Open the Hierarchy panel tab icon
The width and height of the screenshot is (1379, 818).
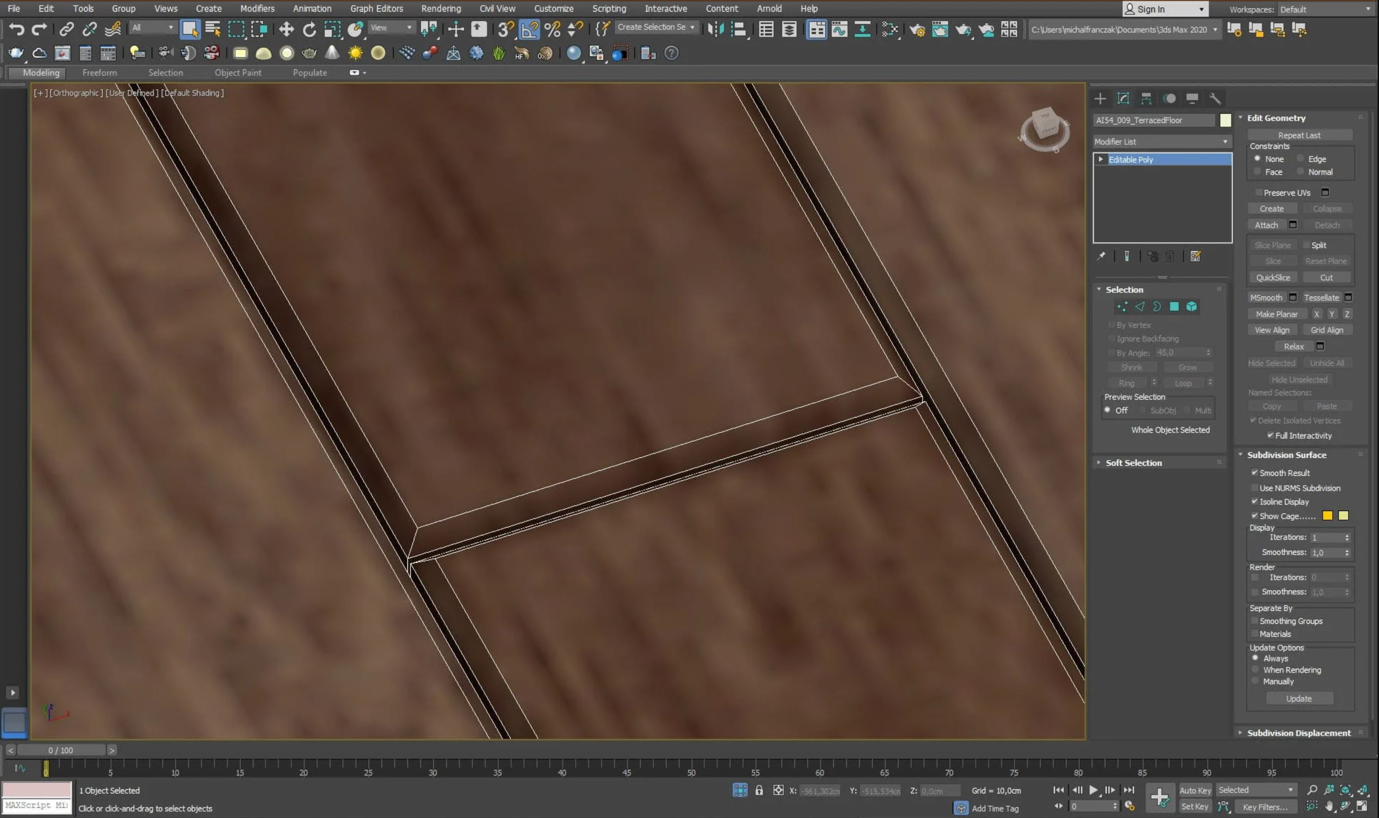1146,98
